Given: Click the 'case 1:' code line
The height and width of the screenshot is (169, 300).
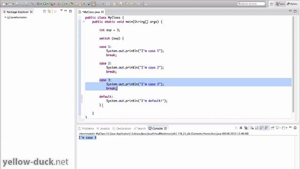Looking at the screenshot, I should (105, 47).
